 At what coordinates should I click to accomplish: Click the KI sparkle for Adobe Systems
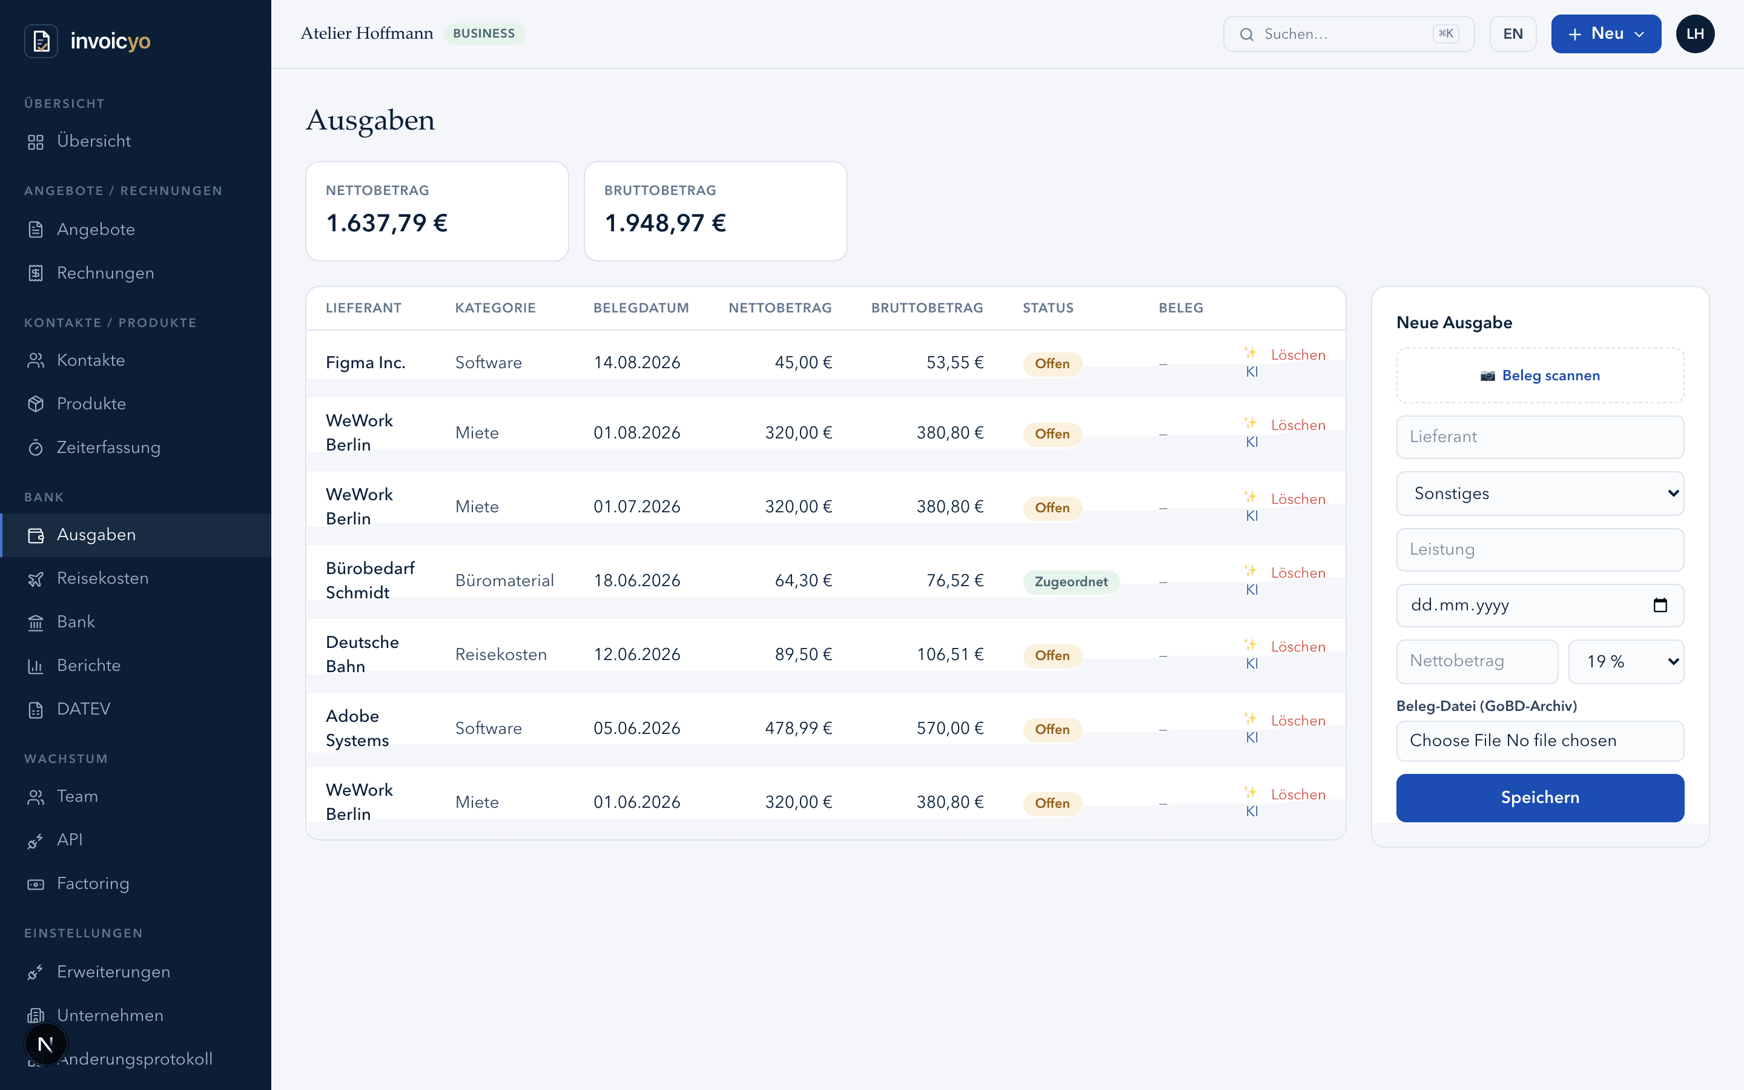pyautogui.click(x=1251, y=719)
